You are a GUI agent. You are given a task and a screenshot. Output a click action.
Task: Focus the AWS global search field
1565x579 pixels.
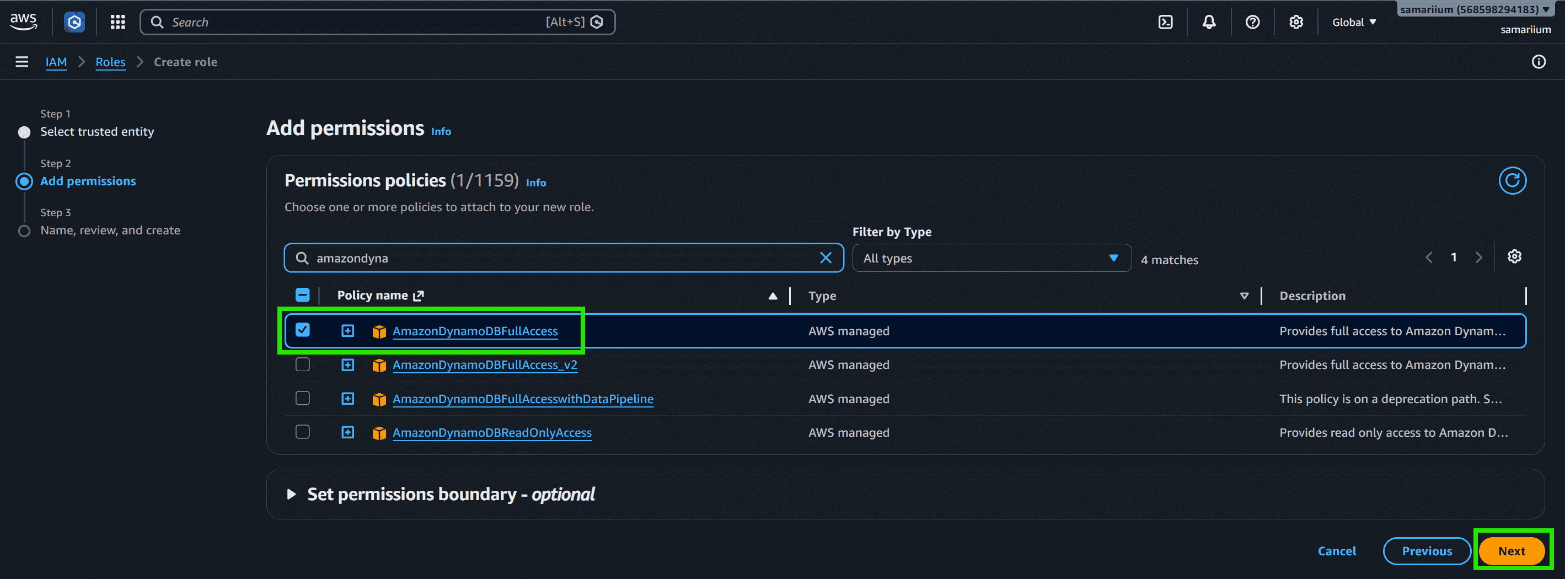[x=377, y=23]
